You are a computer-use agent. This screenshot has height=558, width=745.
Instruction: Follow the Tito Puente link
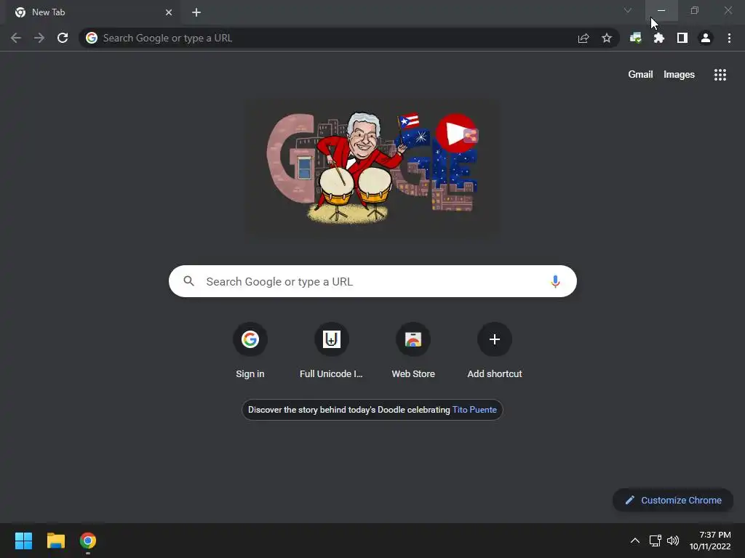(474, 410)
